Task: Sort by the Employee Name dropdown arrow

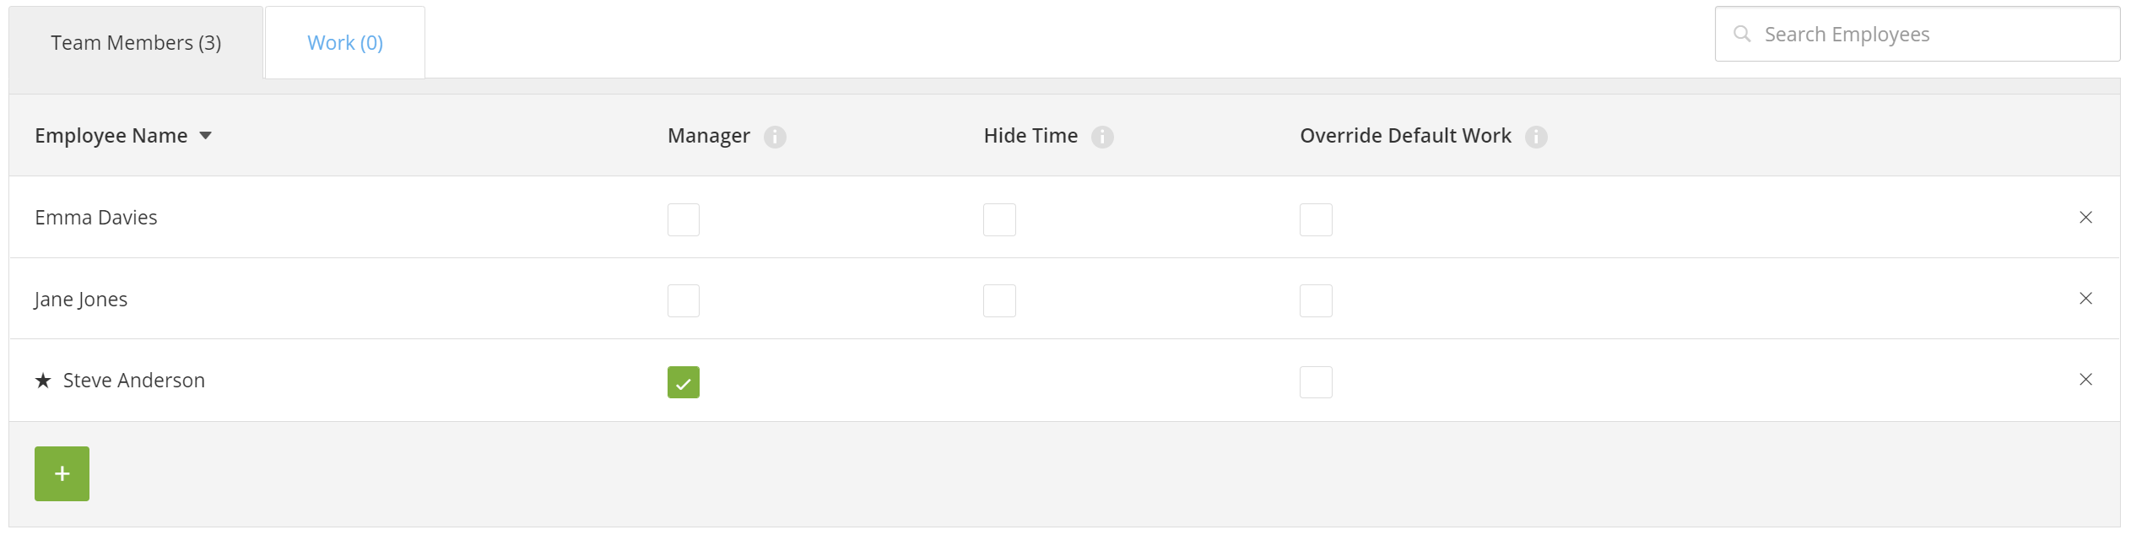Action: click(x=205, y=136)
